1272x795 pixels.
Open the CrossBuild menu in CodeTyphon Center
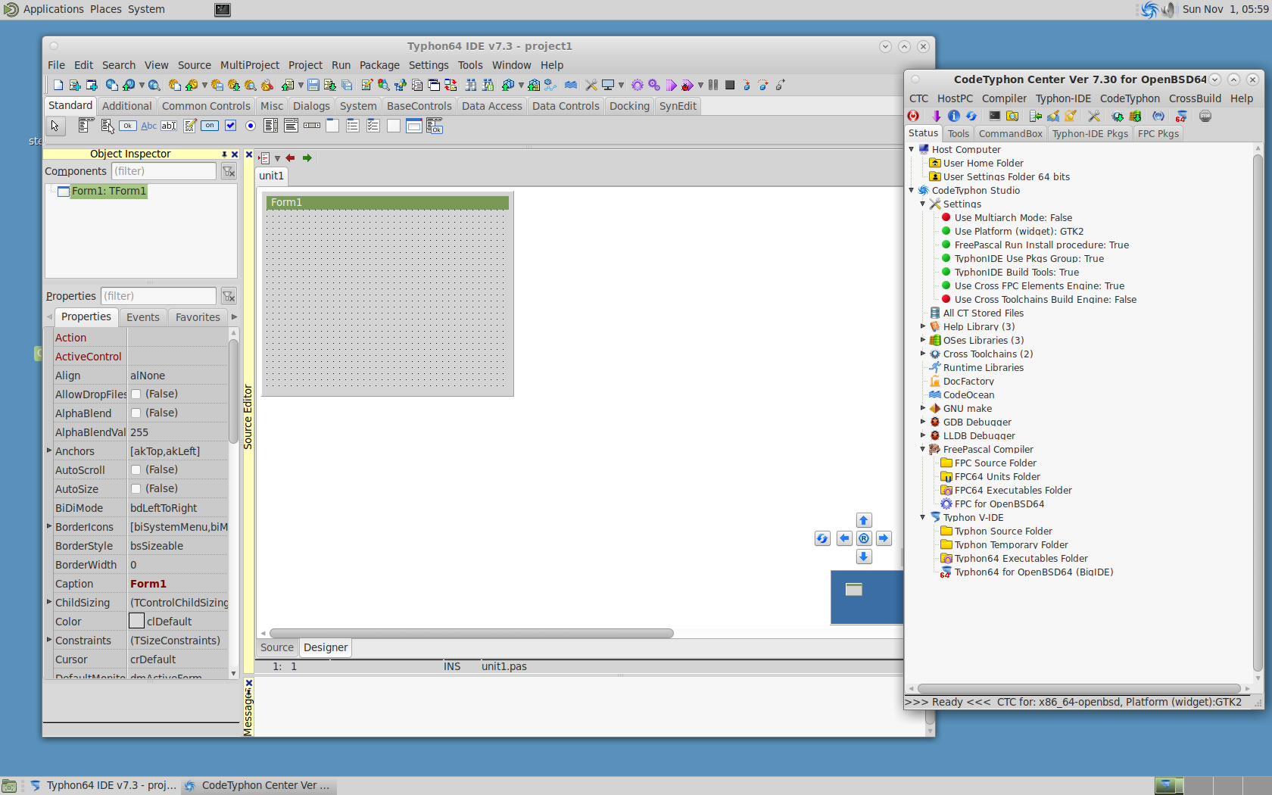click(1195, 98)
